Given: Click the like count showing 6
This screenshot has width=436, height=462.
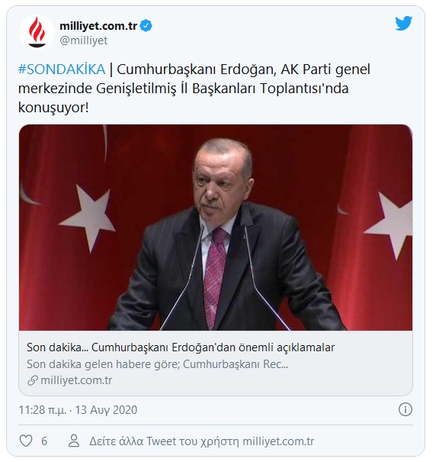Looking at the screenshot, I should [x=44, y=441].
